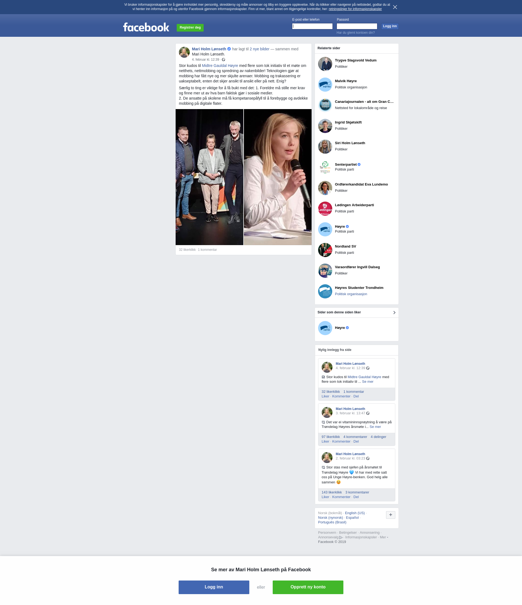
Task: Focus the 'Passord' input field
Action: (357, 26)
